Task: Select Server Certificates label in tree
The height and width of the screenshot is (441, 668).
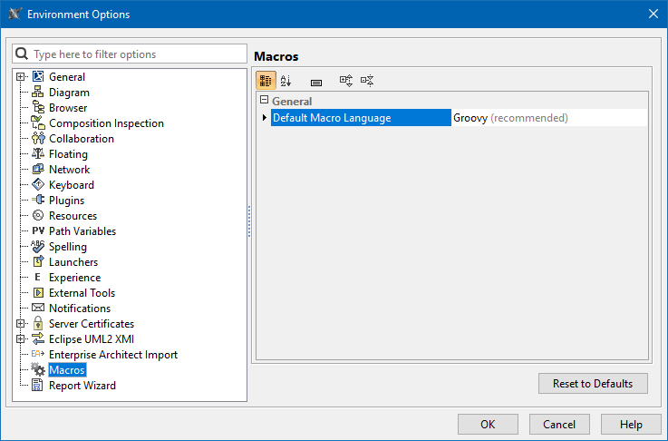Action: coord(92,323)
